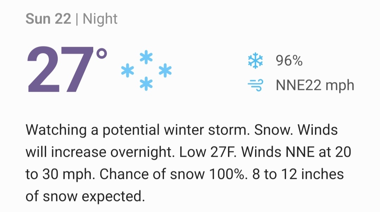Select the right snowflake in the condition icon
The width and height of the screenshot is (380, 212).
point(165,71)
